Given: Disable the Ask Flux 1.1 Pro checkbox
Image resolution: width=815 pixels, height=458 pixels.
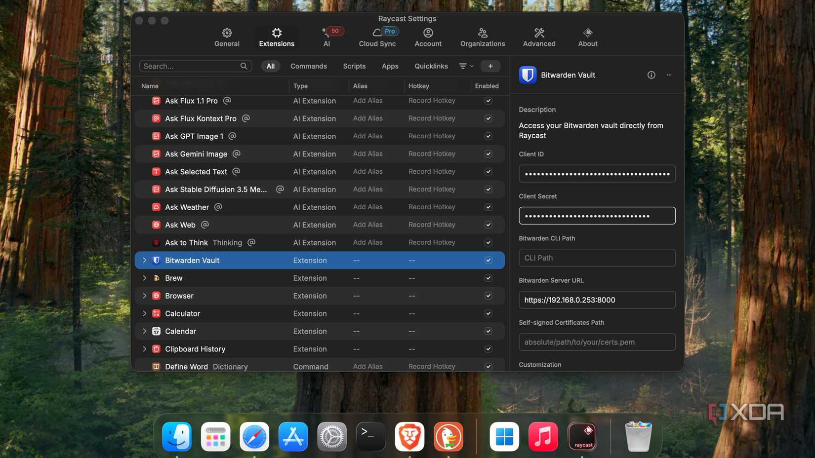Looking at the screenshot, I should [488, 101].
